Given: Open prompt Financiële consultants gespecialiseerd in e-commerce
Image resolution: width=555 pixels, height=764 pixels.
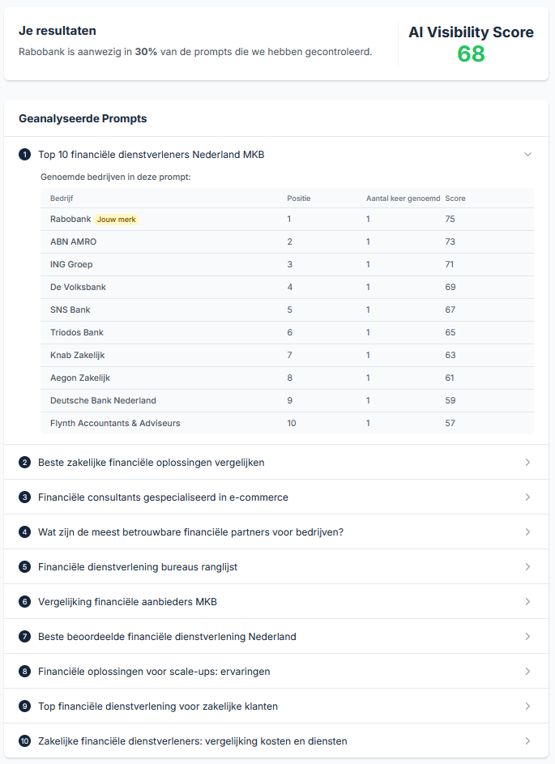Looking at the screenshot, I should point(163,497).
